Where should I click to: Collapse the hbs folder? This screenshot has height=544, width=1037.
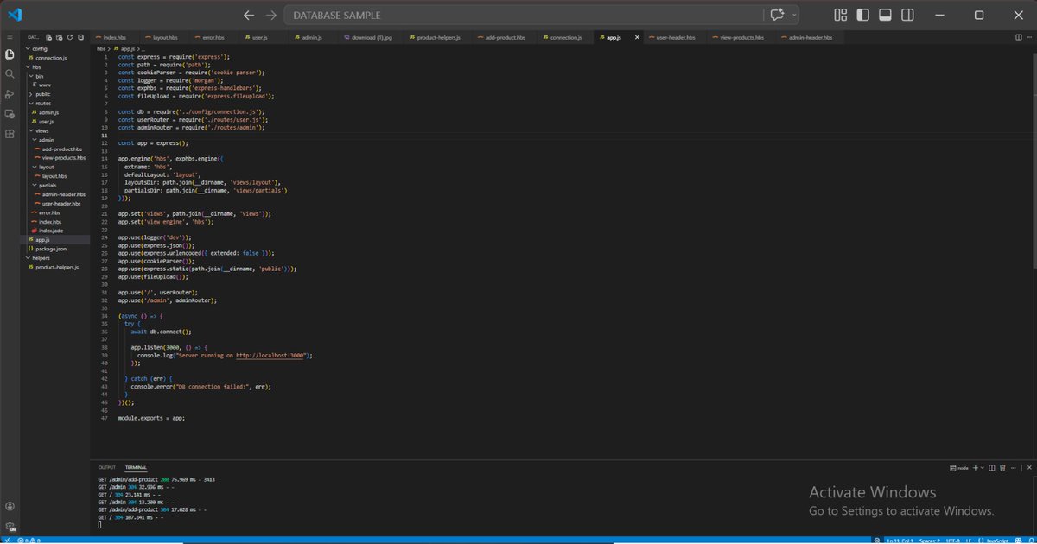click(32, 67)
